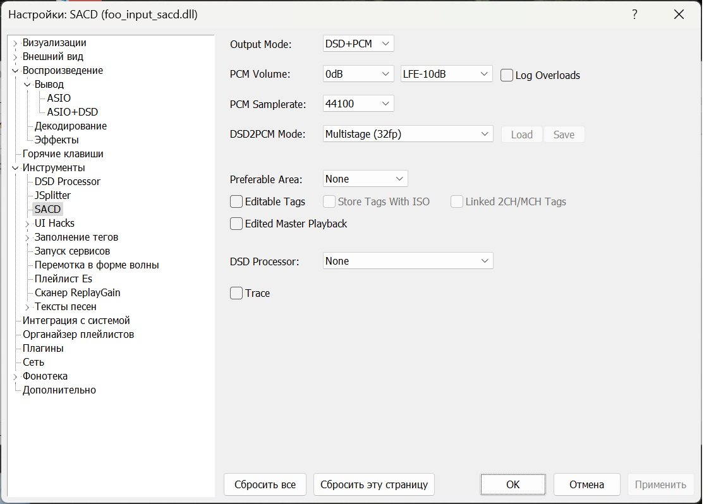Expand the Фонотека tree node

pyautogui.click(x=15, y=376)
